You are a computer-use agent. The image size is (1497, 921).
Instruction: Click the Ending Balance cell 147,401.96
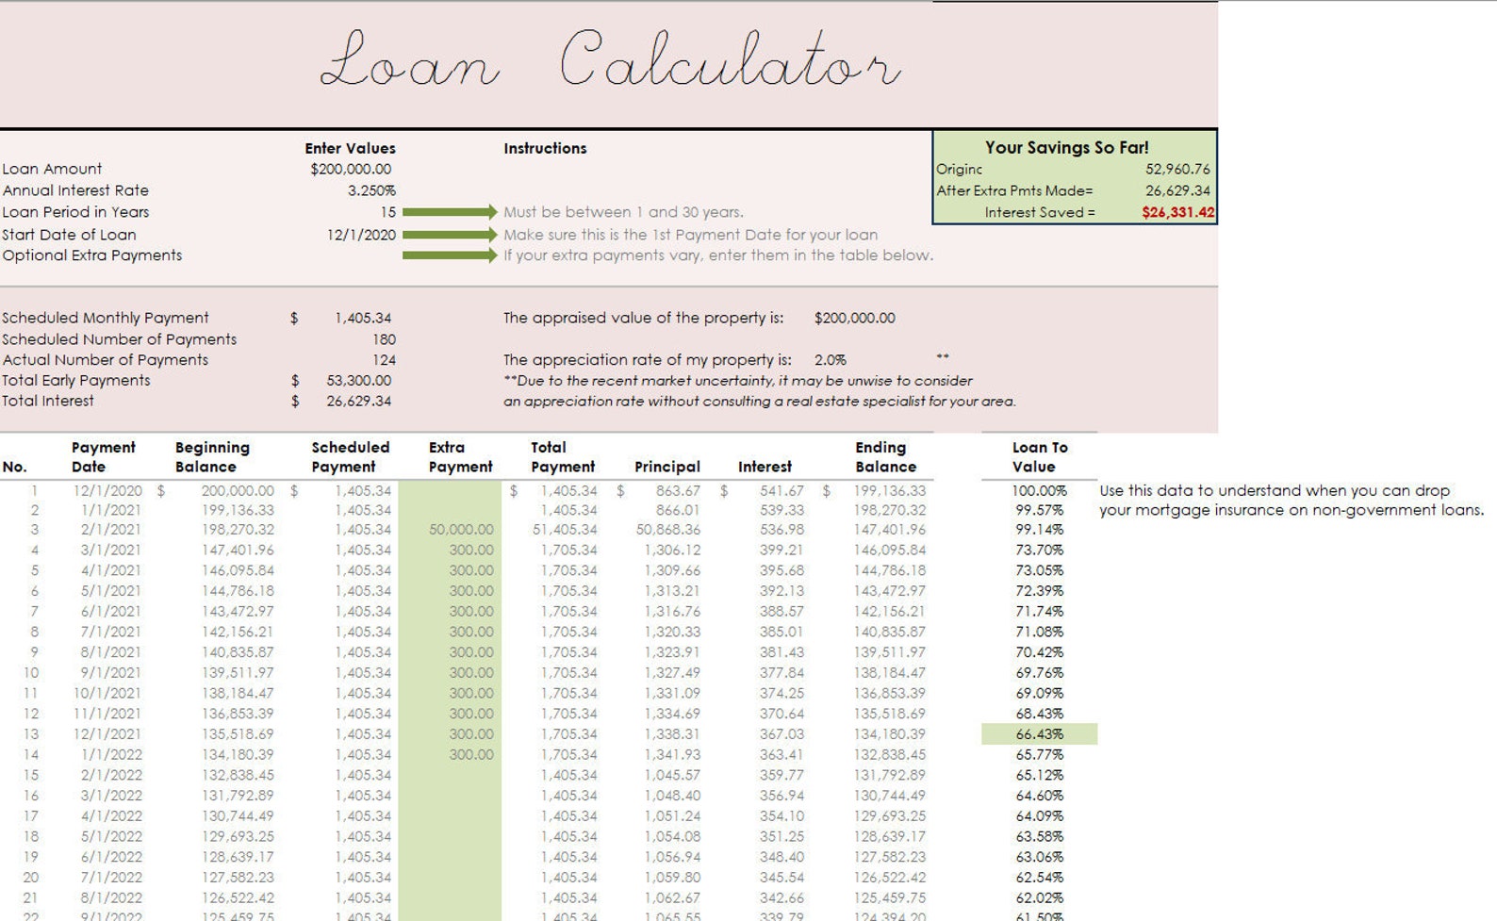point(890,530)
